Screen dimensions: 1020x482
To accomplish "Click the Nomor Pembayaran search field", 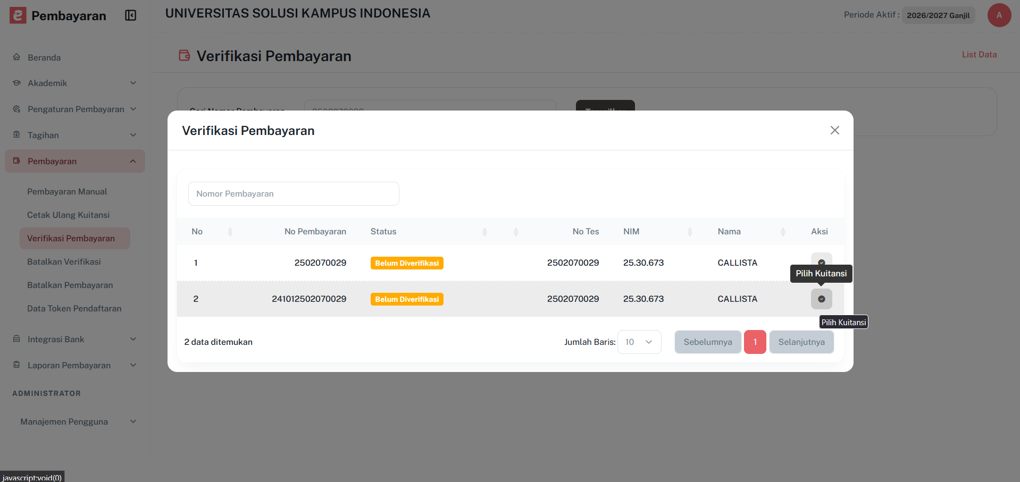I will (x=294, y=193).
